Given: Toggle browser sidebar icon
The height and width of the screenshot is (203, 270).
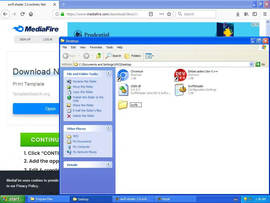Looking at the screenshot, I should (255, 14).
